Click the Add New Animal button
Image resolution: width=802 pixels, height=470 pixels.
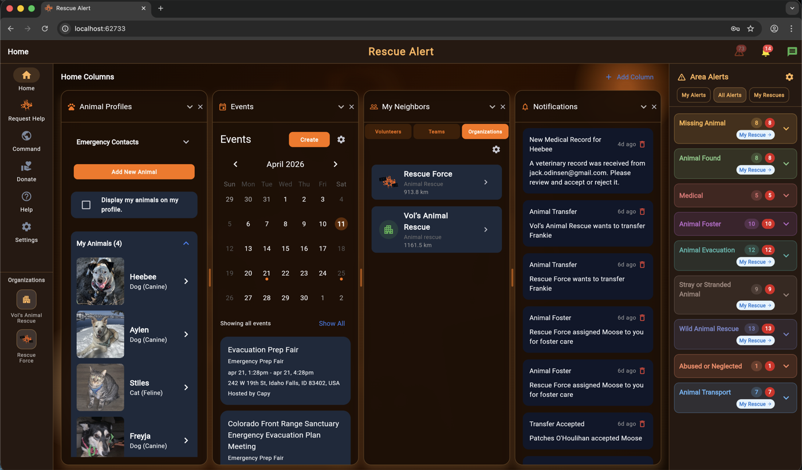(134, 172)
